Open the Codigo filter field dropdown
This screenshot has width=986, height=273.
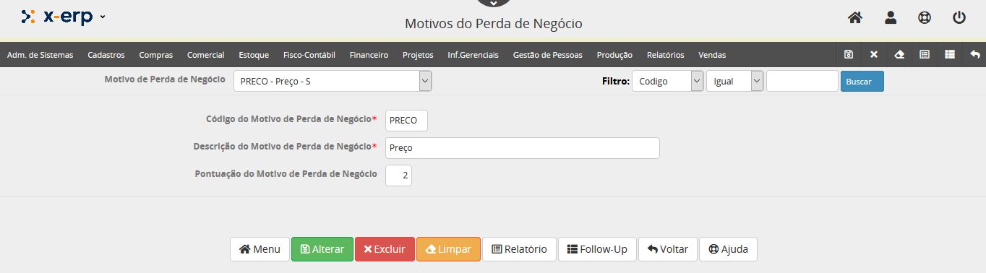pos(668,82)
